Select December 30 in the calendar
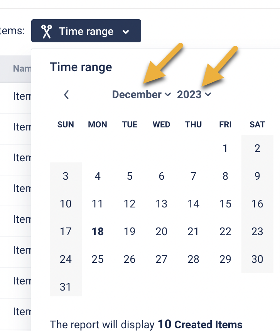Image resolution: width=280 pixels, height=331 pixels. (x=257, y=259)
